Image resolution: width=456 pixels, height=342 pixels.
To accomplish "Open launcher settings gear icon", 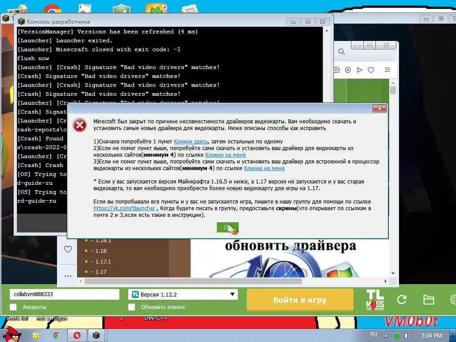I will pos(453,300).
